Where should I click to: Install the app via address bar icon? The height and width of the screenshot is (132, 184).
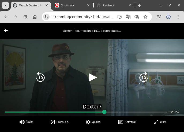pyautogui.click(x=120, y=17)
